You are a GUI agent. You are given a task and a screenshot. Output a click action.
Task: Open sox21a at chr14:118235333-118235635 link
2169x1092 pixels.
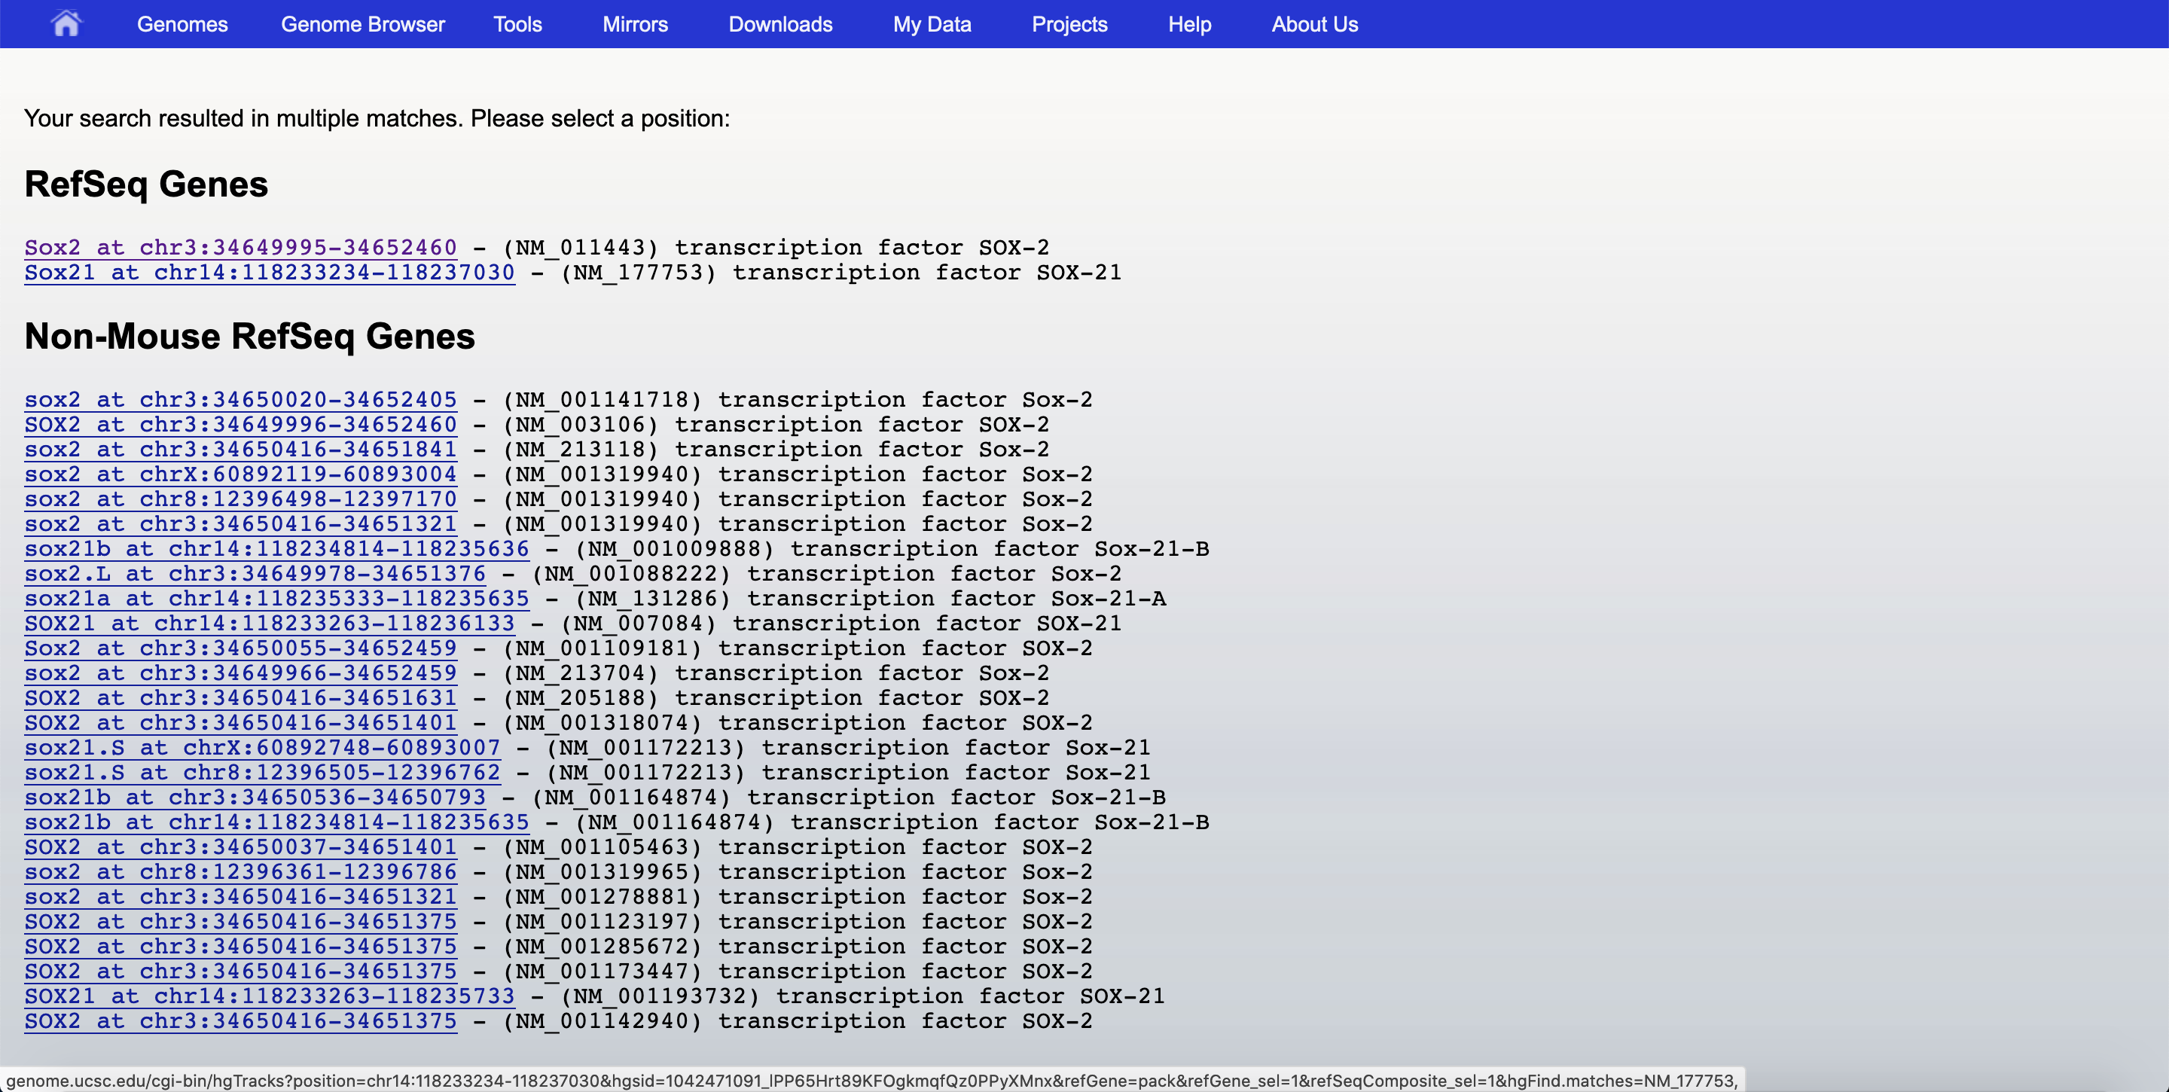coord(276,599)
